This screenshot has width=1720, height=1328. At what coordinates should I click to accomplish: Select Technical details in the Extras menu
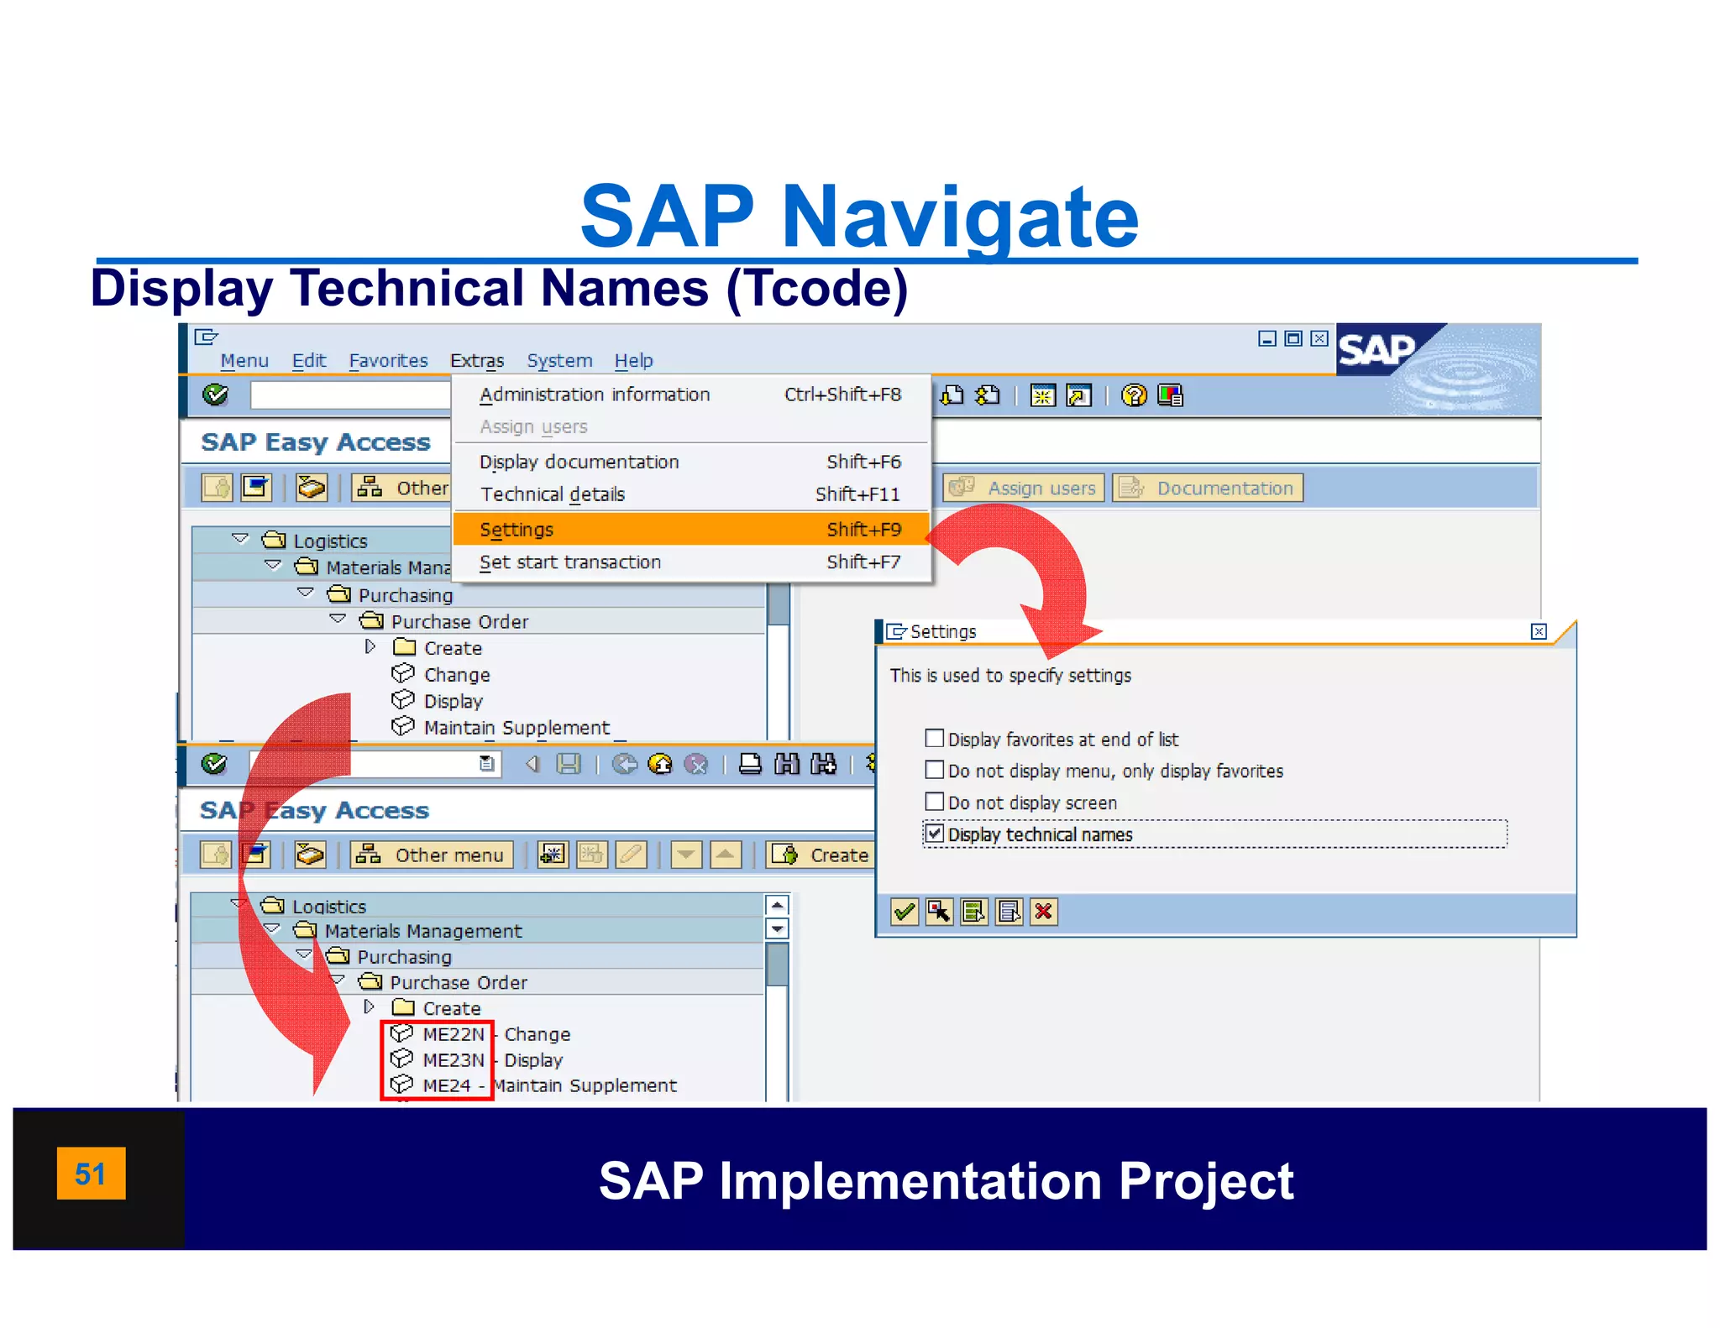point(552,494)
